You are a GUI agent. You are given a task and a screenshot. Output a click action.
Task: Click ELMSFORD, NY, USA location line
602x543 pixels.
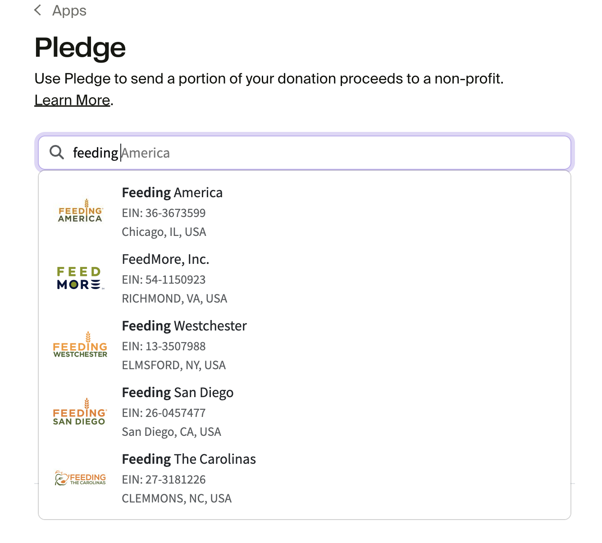173,365
